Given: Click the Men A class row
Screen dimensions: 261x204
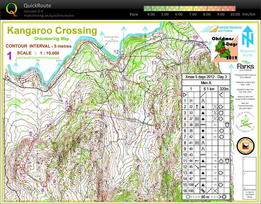Looking at the screenshot, I should pyautogui.click(x=206, y=83).
